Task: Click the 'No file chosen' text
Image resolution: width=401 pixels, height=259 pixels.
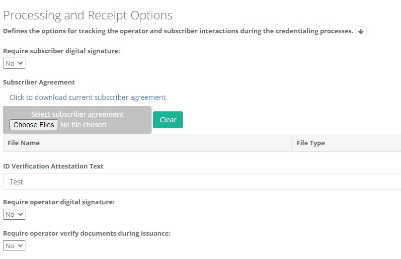Action: pyautogui.click(x=83, y=125)
